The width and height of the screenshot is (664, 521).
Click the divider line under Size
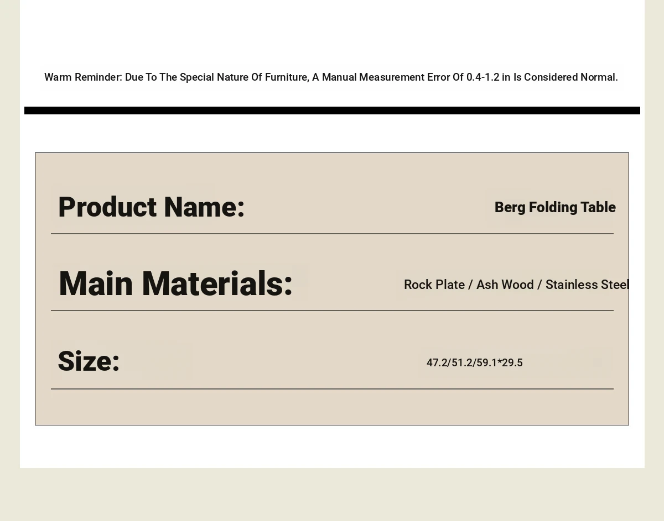pos(332,389)
